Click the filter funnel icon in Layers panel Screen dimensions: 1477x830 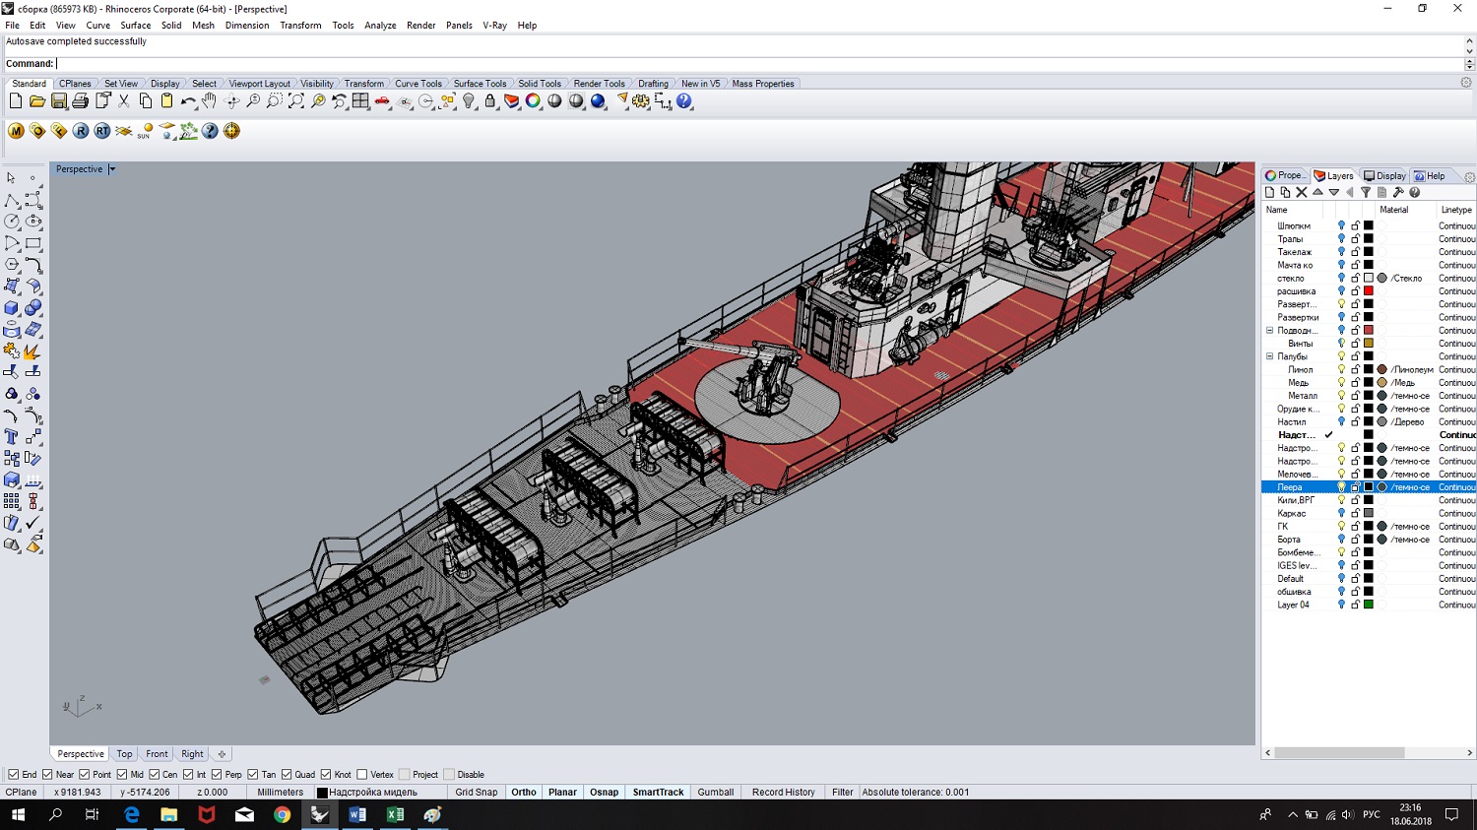click(x=1366, y=192)
